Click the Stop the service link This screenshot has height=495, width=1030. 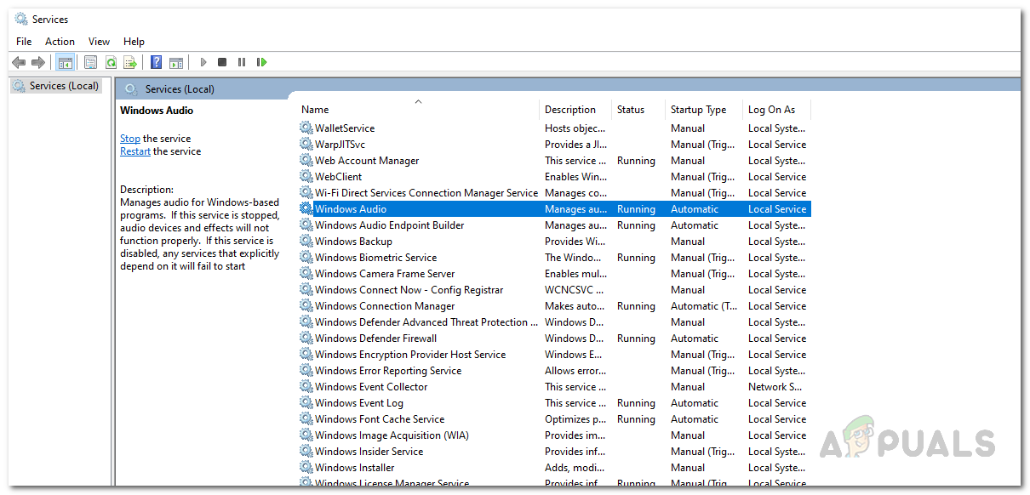(x=130, y=139)
